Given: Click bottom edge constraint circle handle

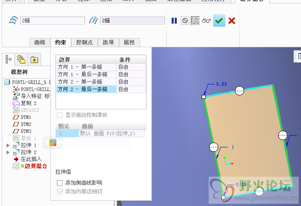Looking at the screenshot, I should [259, 191].
